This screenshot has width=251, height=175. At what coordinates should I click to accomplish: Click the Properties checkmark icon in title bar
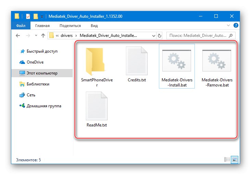[28, 16]
